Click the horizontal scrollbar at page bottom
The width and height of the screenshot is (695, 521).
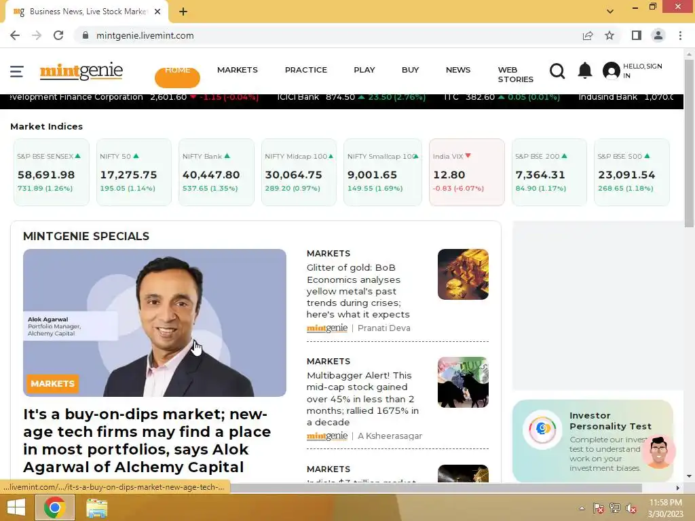(434, 488)
